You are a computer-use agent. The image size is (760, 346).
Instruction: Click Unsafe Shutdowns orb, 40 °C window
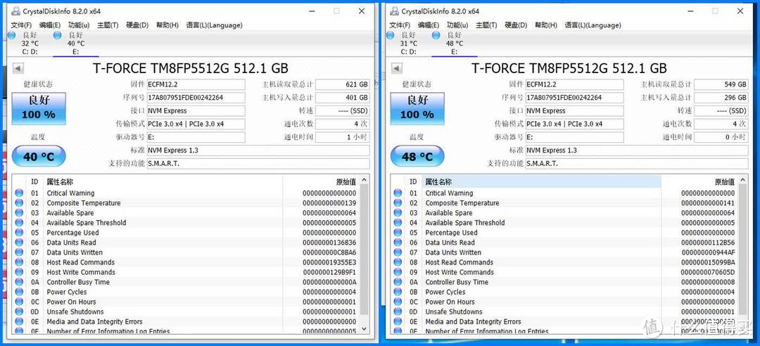coord(19,312)
